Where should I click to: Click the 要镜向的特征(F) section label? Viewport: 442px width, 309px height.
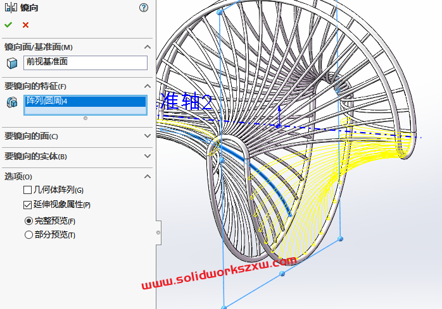[35, 86]
